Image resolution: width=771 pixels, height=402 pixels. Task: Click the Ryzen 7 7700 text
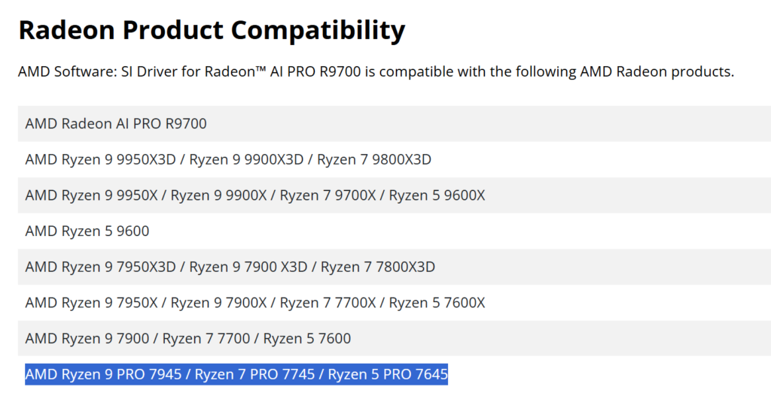[x=206, y=338]
